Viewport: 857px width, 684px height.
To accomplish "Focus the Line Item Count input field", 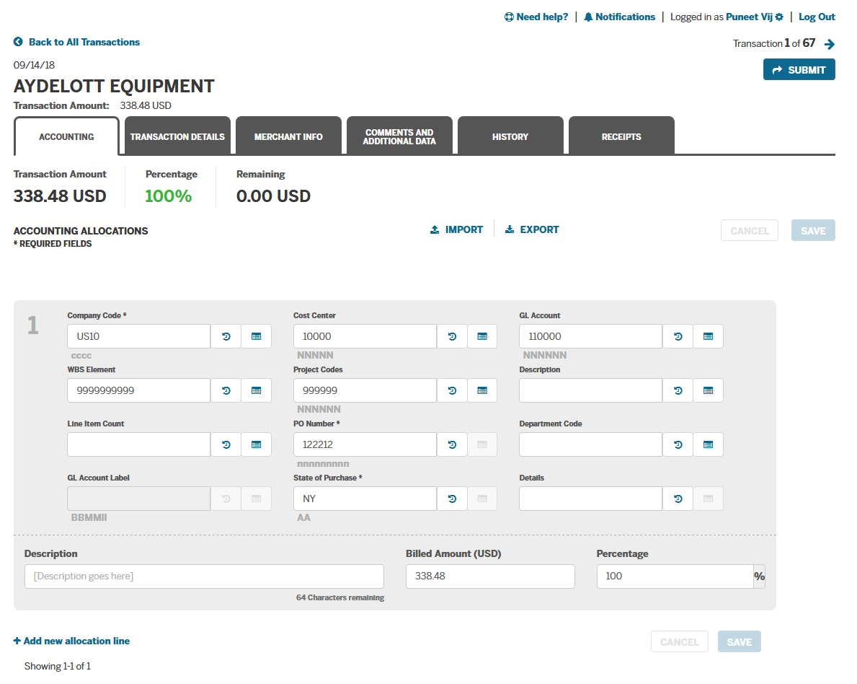I will (139, 445).
